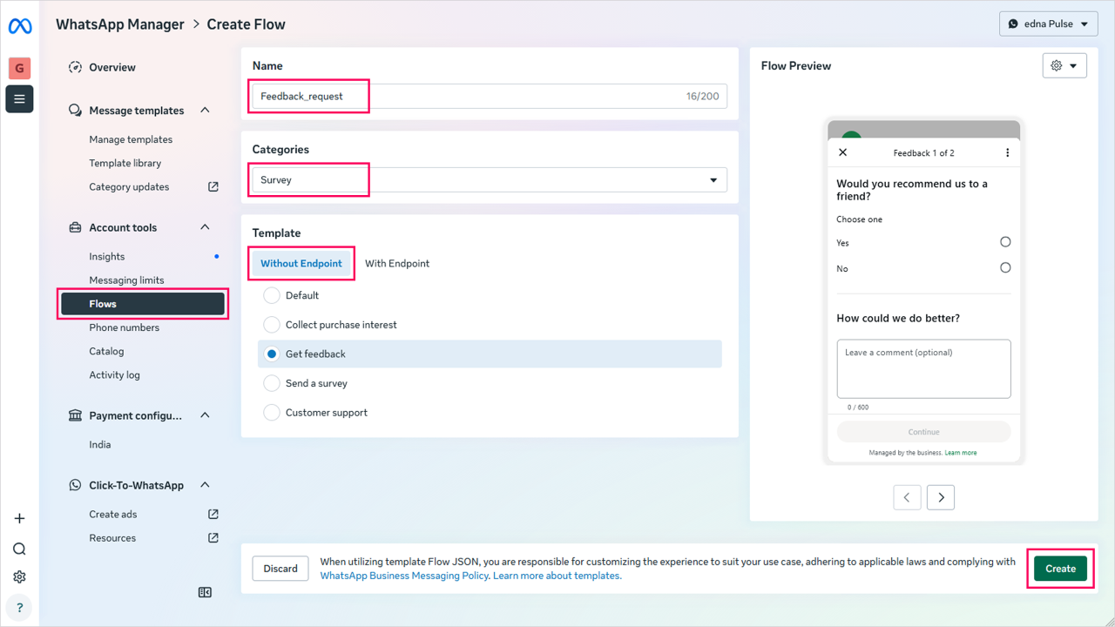The width and height of the screenshot is (1115, 627).
Task: Switch to the With Endpoint tab
Action: 397,264
